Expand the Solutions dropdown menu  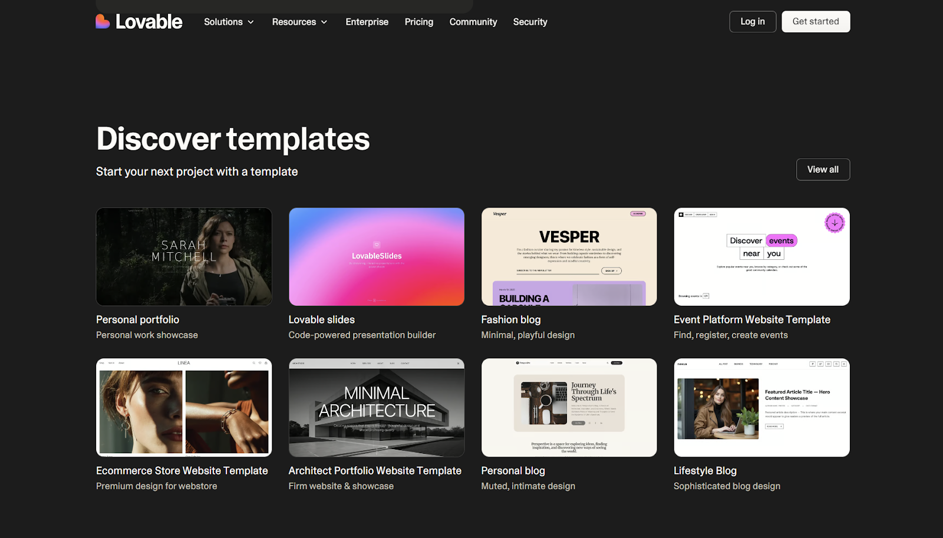[x=229, y=22]
